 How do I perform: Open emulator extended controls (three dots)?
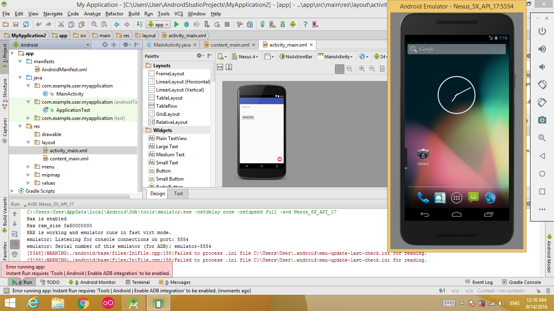(542, 209)
